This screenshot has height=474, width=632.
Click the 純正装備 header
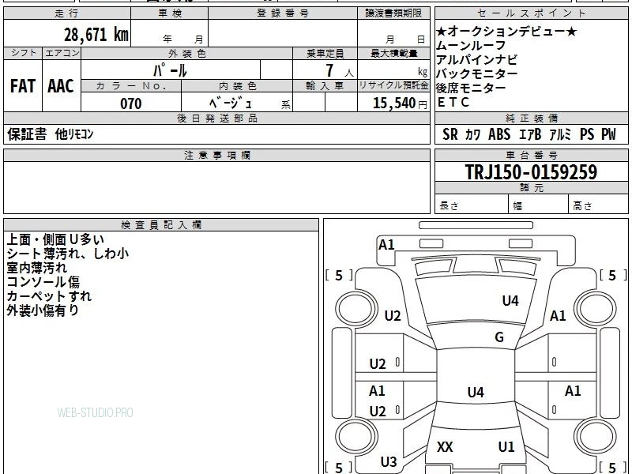coord(531,118)
